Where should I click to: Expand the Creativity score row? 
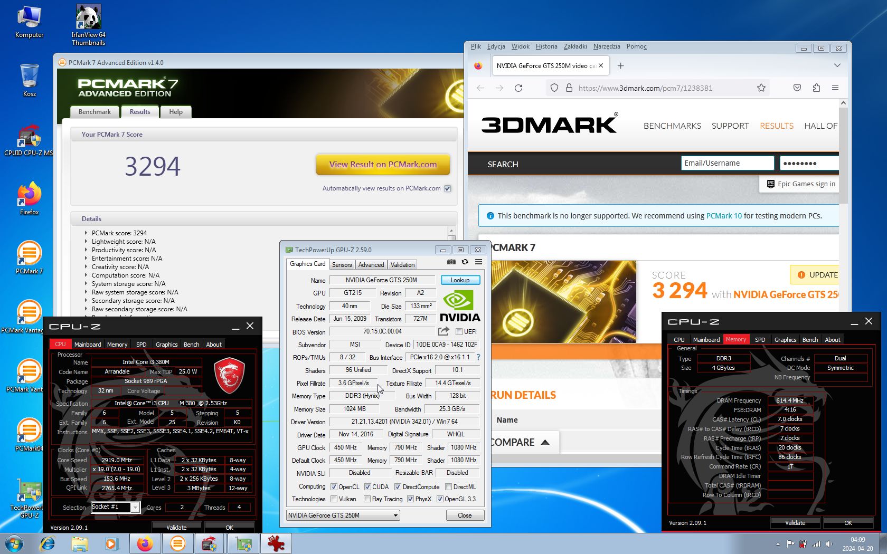(x=86, y=266)
